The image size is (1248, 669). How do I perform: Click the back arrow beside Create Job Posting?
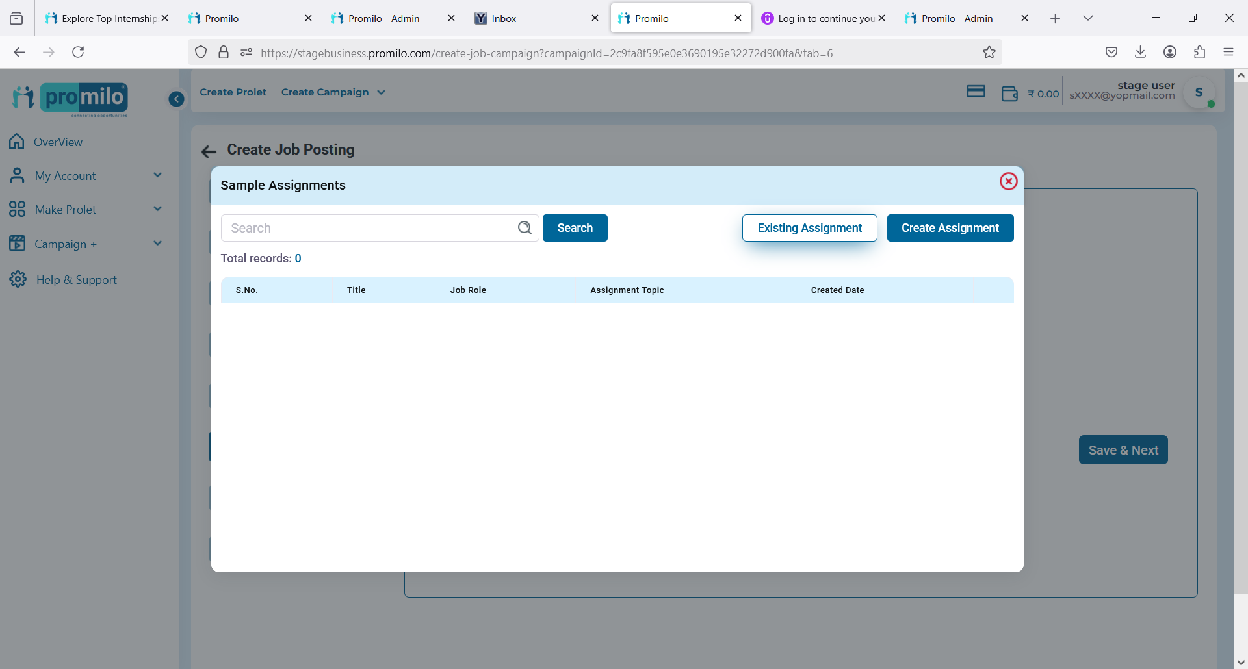209,151
